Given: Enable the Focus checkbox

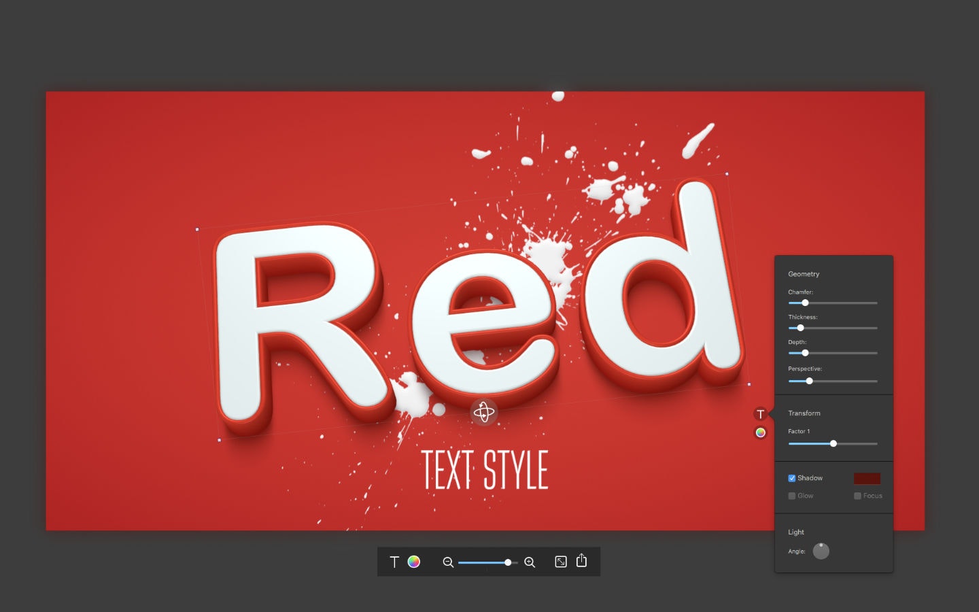Looking at the screenshot, I should click(x=858, y=496).
